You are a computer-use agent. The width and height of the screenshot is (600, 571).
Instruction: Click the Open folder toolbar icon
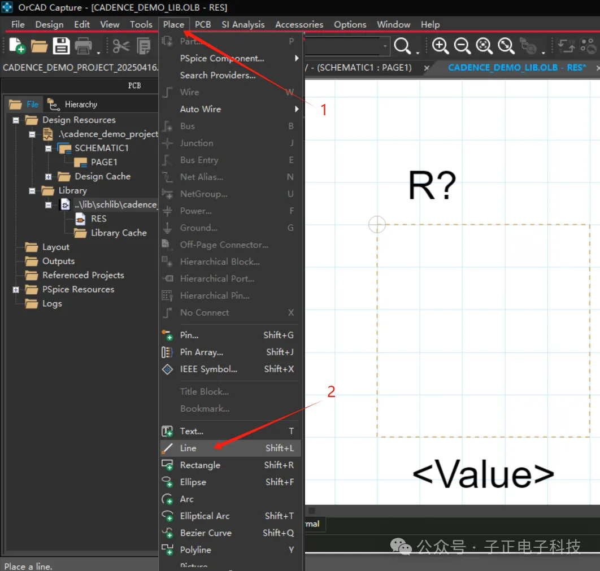pyautogui.click(x=39, y=46)
